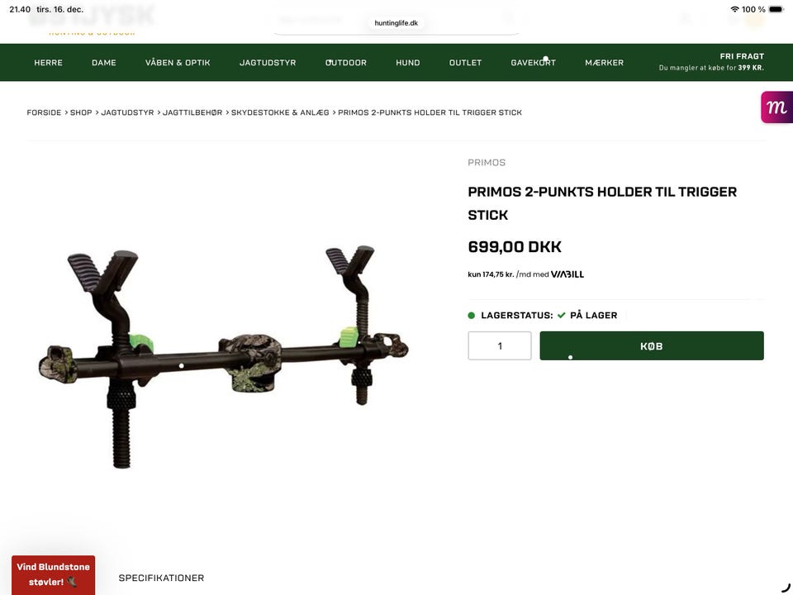Click the Vind Blundstone støvler banner
Image resolution: width=793 pixels, height=595 pixels.
[53, 575]
